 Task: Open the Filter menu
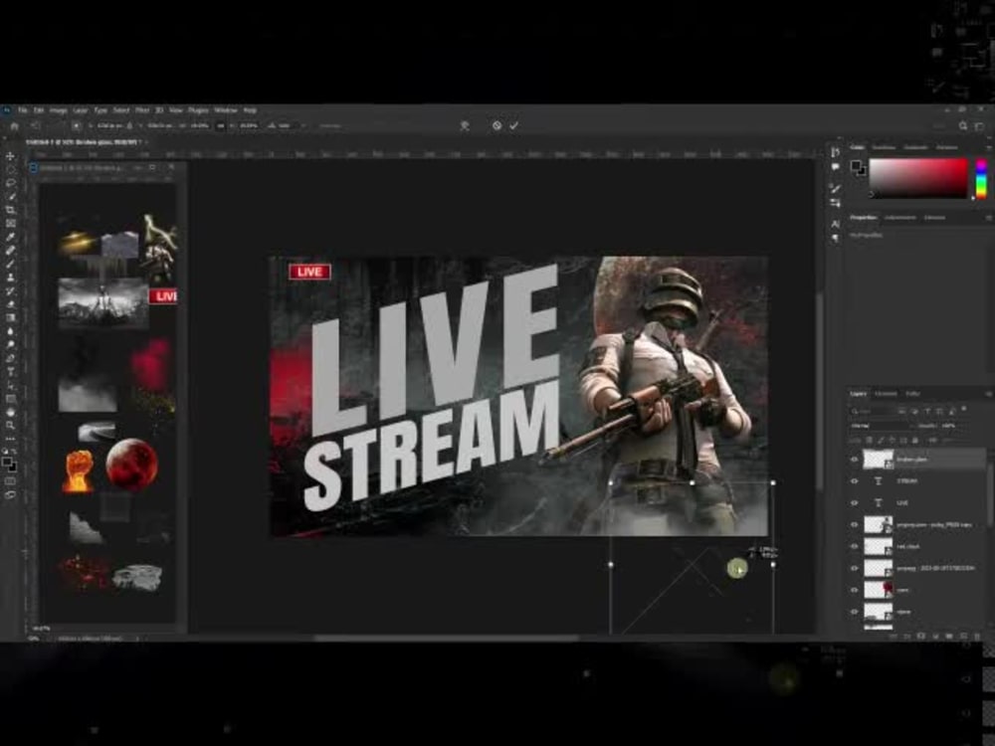click(142, 110)
